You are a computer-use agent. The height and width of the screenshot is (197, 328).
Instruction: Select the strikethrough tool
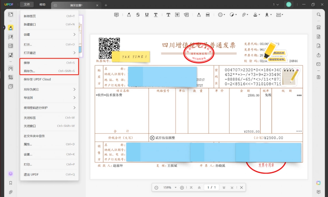coord(138,15)
